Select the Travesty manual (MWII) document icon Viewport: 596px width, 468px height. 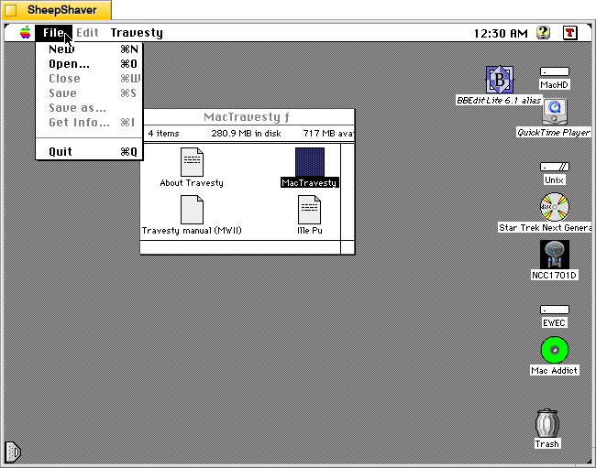click(x=192, y=210)
